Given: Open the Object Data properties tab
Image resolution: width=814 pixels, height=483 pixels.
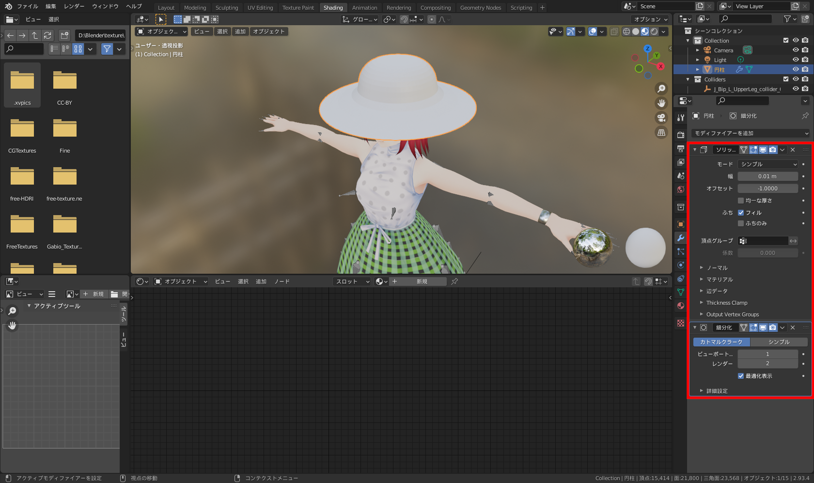Looking at the screenshot, I should pos(681,292).
